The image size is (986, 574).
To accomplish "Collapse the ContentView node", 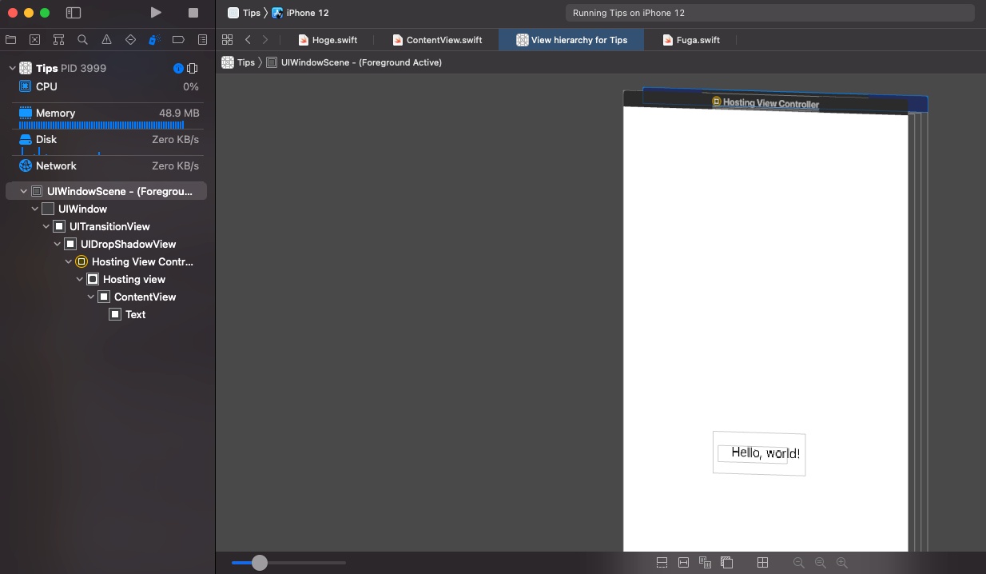I will coord(90,297).
